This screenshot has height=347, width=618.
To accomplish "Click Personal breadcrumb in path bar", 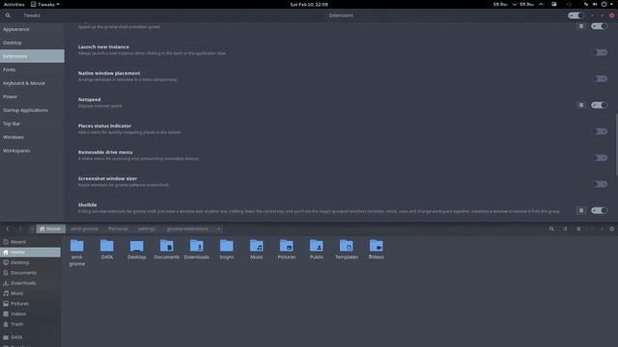I will click(x=118, y=228).
